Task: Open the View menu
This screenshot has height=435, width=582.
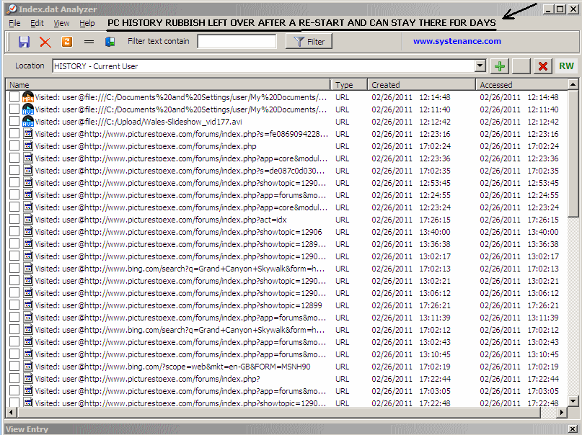Action: point(61,23)
